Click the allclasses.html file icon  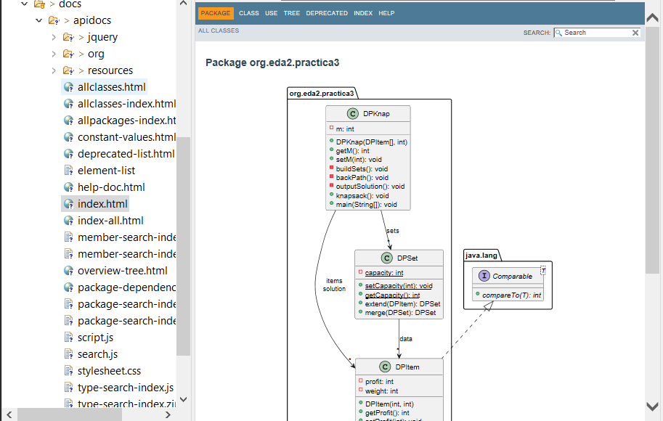[x=68, y=87]
